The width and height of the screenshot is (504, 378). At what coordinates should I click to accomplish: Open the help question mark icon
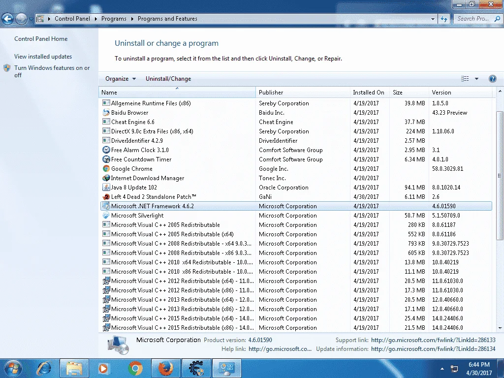492,79
